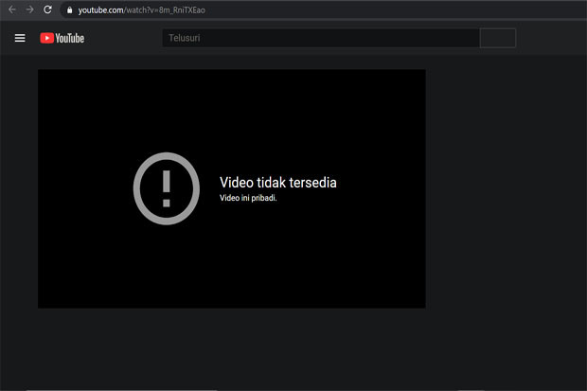
Task: Open the YouTube hamburger guide menu
Action: 20,38
